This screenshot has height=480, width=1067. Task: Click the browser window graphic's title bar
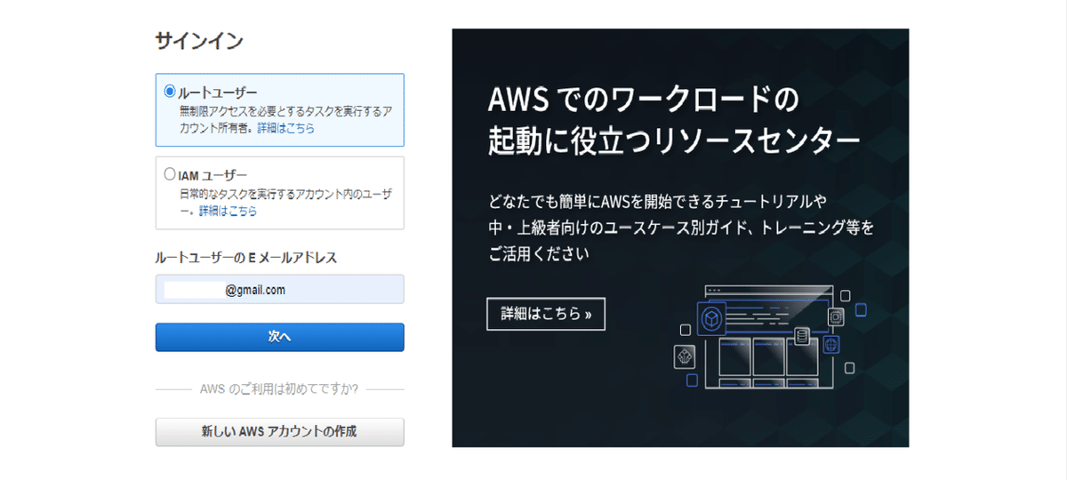(768, 290)
